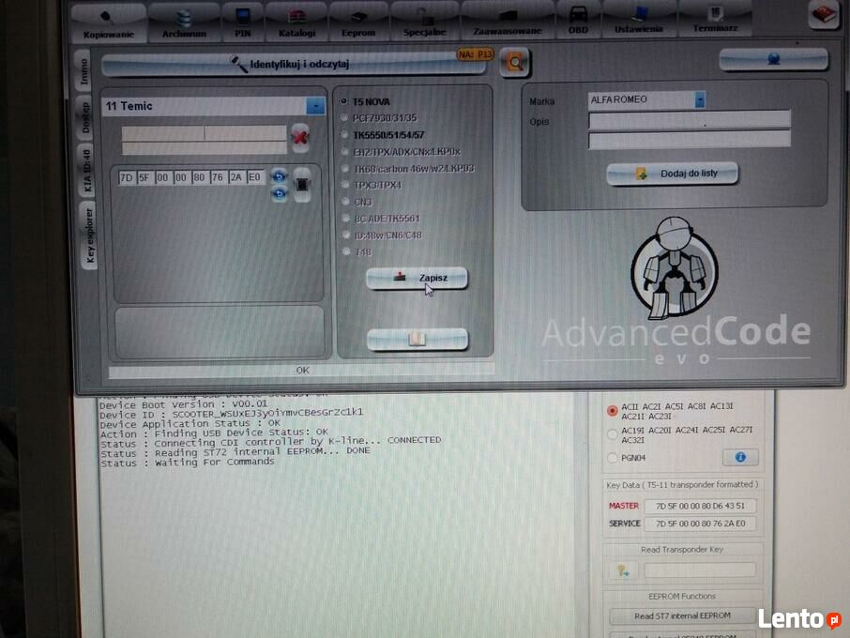The width and height of the screenshot is (850, 638).
Task: Click the blue info icon button
Action: tap(739, 457)
